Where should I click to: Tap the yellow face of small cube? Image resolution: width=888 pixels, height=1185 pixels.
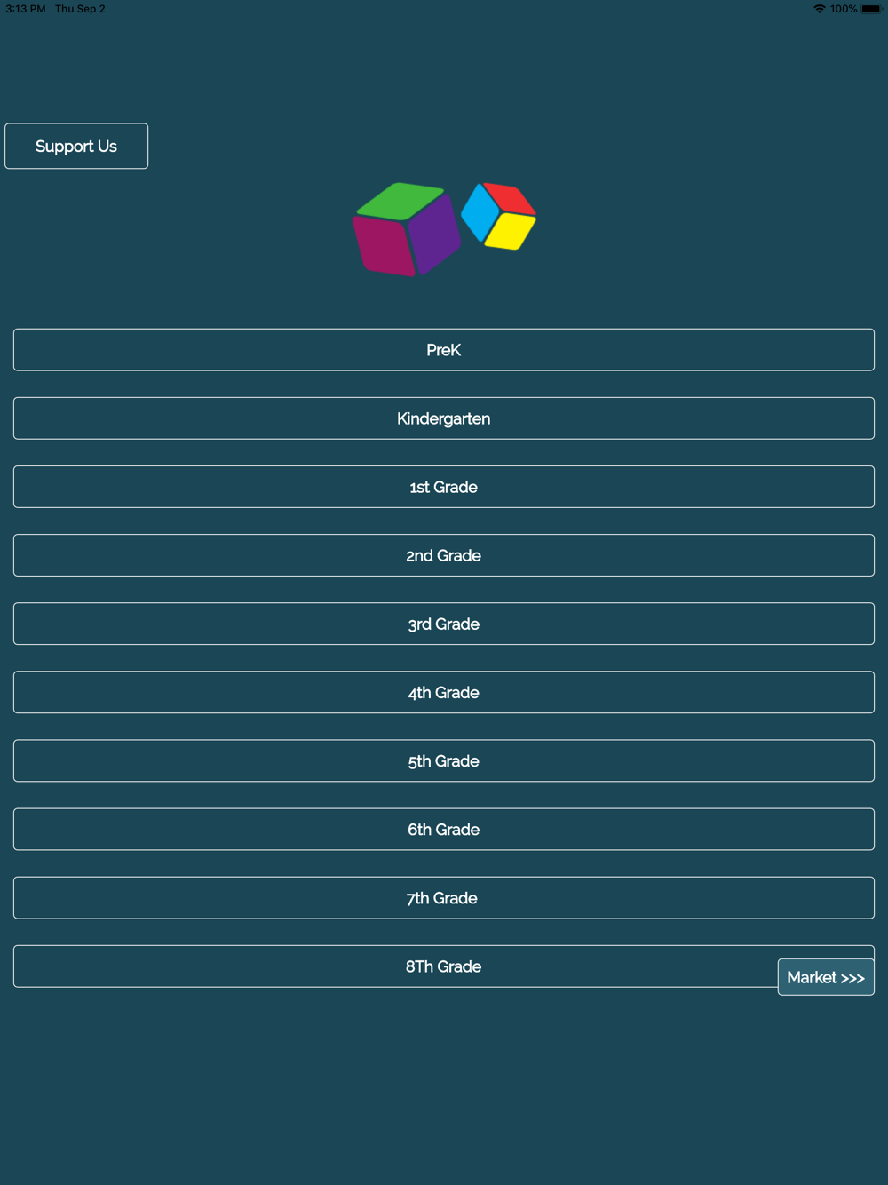click(x=511, y=232)
